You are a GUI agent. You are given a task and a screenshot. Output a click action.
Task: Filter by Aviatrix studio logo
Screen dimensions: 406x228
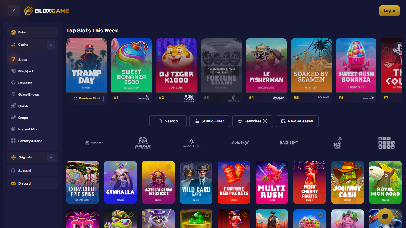click(x=240, y=143)
